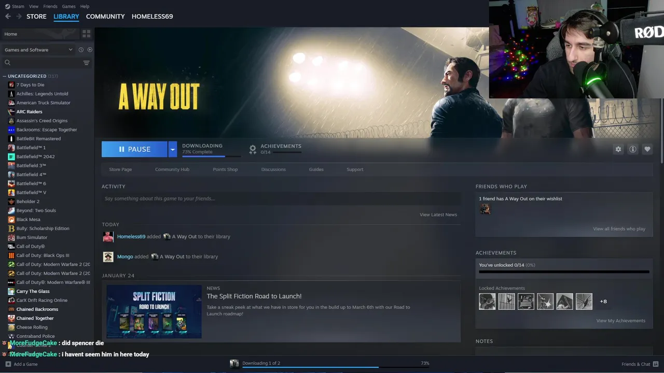Open Friends & Chat
Viewport: 664px width, 373px height.
(640, 364)
